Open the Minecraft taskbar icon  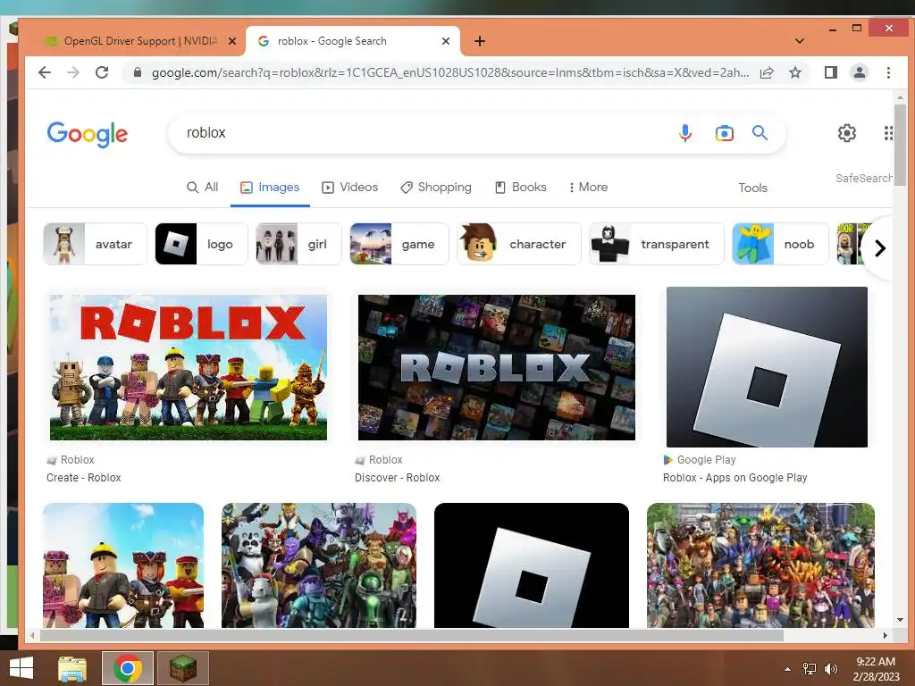(x=183, y=668)
